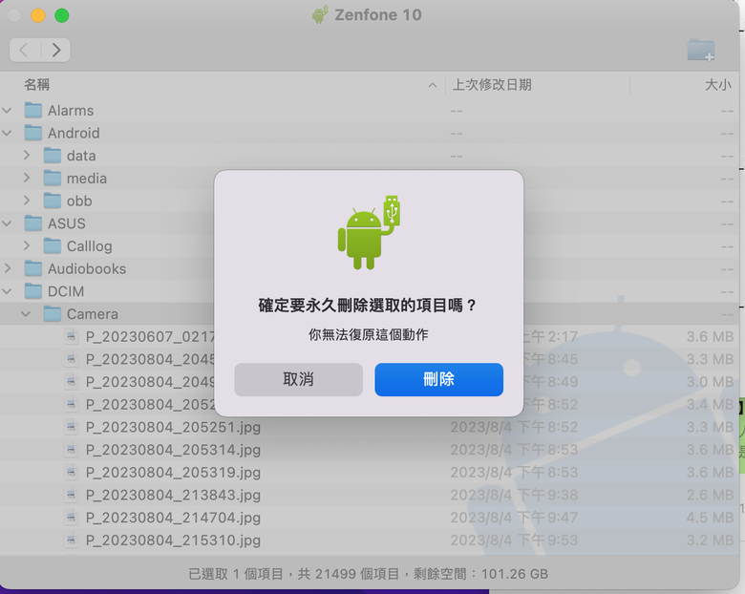Click the Calllog folder name
This screenshot has height=594, width=745.
90,246
